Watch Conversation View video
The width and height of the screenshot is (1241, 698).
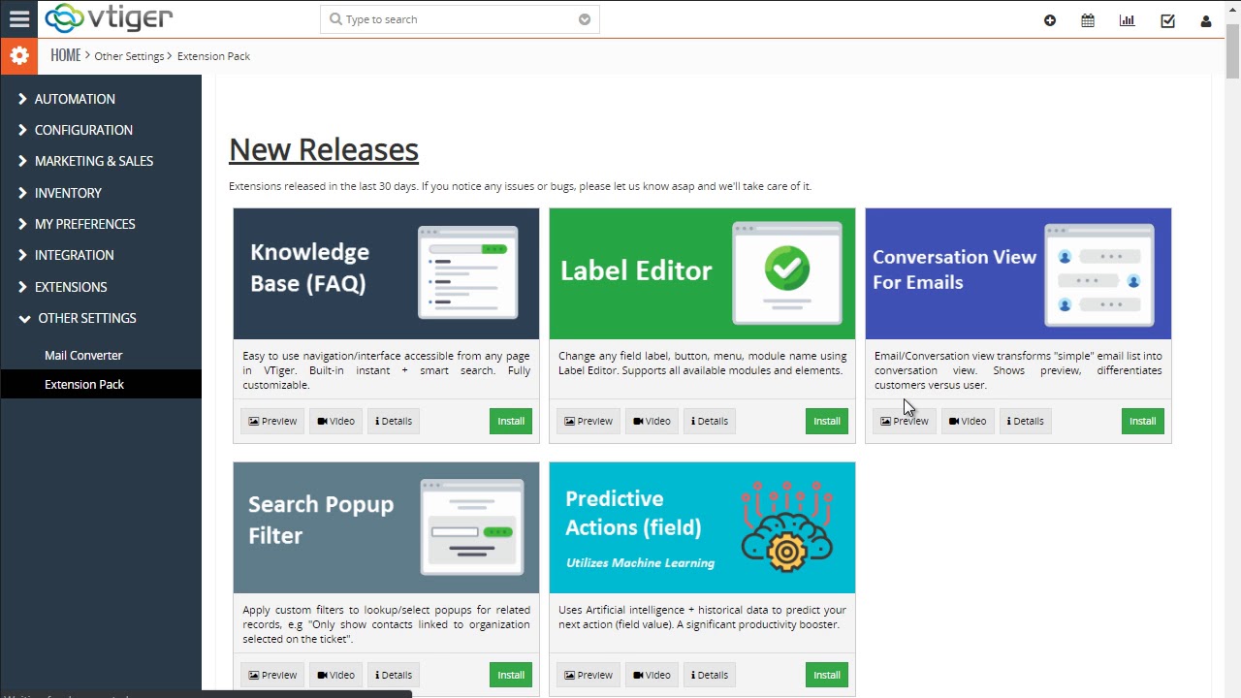[x=968, y=421]
